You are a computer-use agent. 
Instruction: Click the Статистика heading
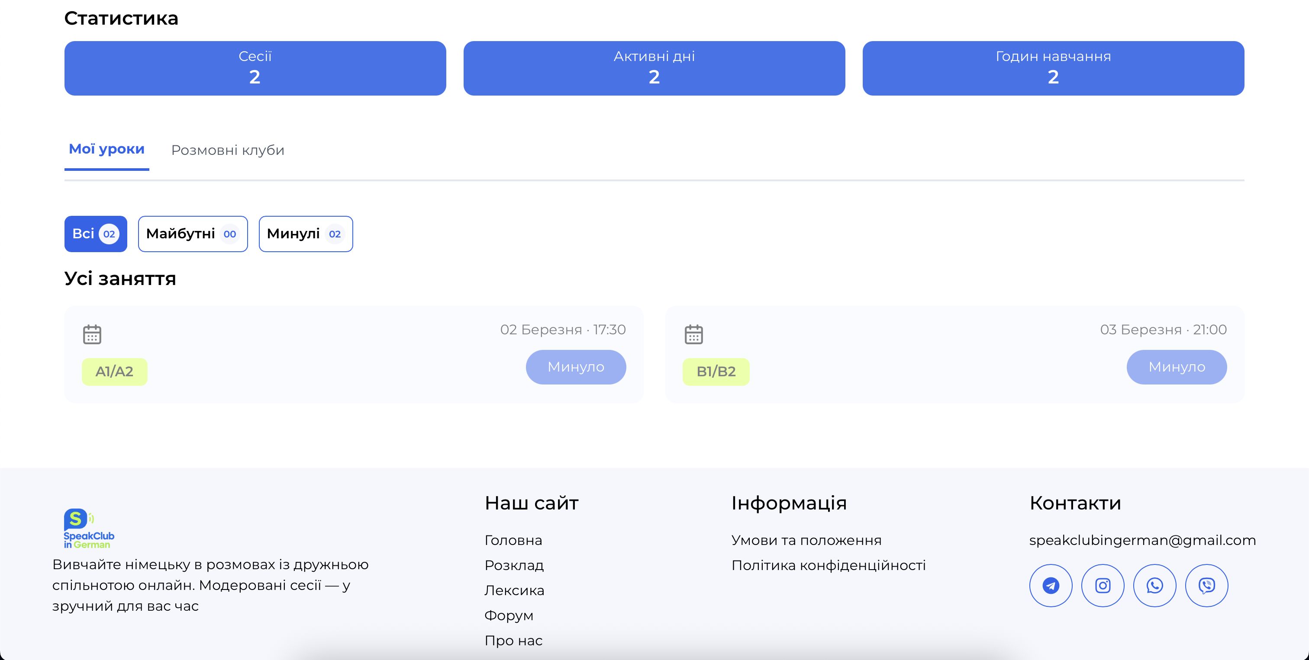tap(121, 18)
